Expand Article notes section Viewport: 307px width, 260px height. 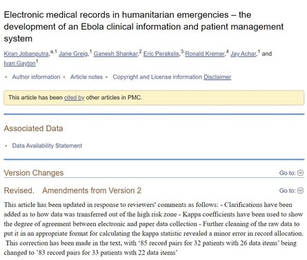tap(86, 77)
